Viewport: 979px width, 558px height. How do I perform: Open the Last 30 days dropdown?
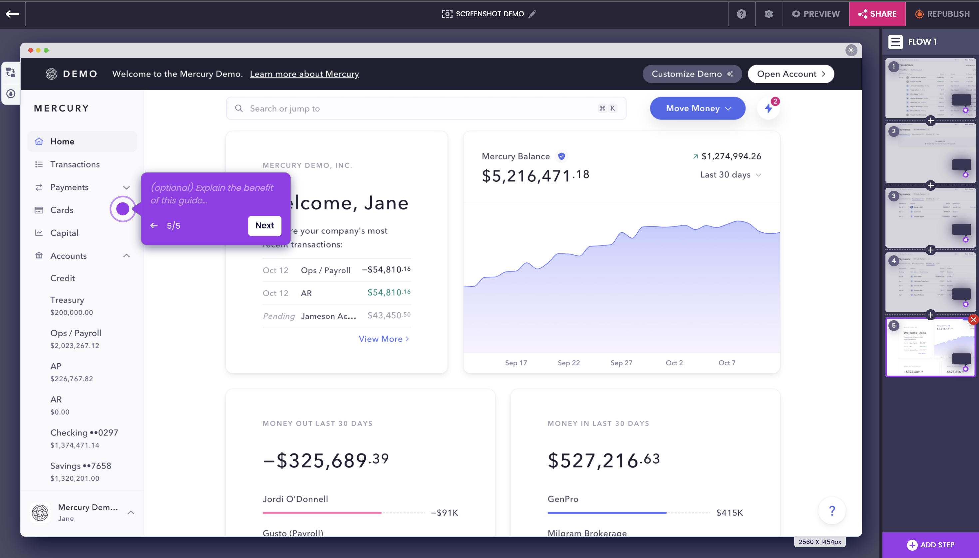pos(730,175)
